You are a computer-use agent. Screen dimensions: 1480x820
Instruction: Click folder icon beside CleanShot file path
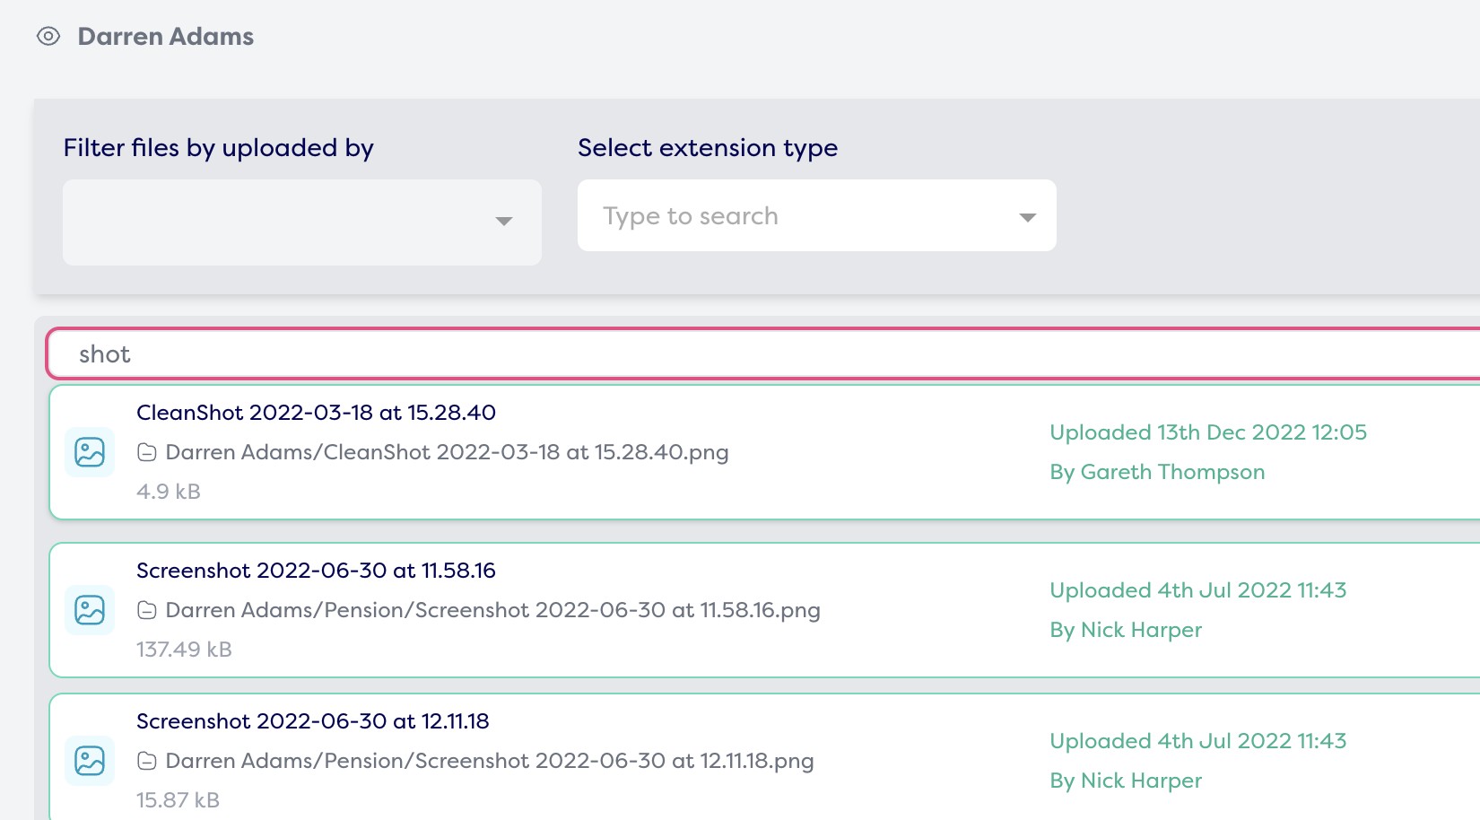[147, 453]
